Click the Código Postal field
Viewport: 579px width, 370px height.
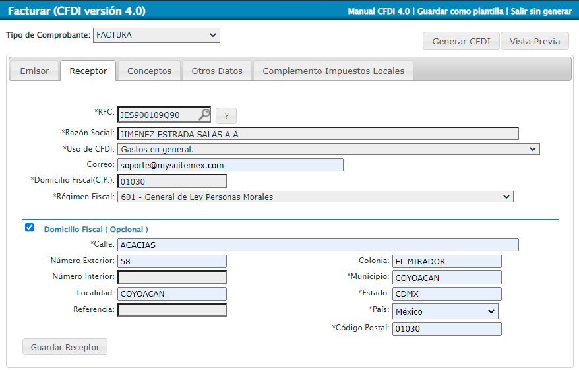click(447, 328)
